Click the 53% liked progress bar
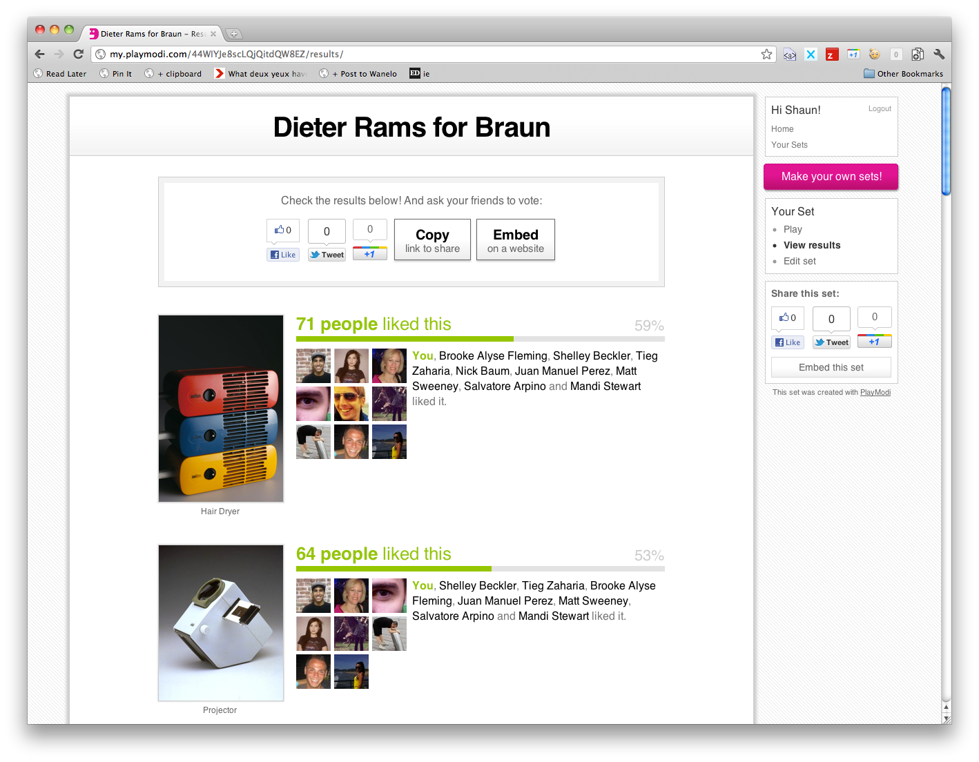This screenshot has height=762, width=979. click(481, 569)
